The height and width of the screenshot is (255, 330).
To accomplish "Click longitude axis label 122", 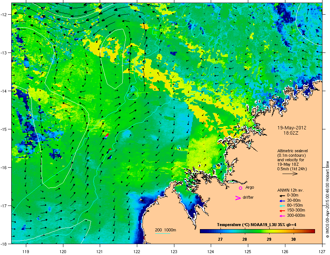I will (137, 251).
